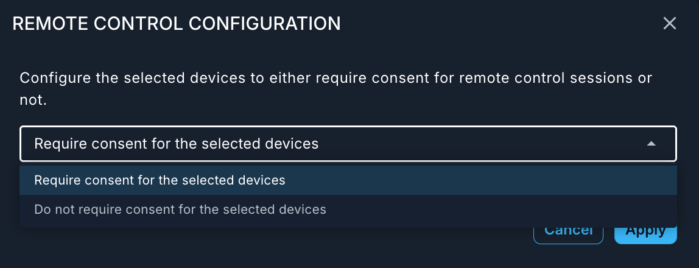Close the Remote Control Configuration dialog
Image resolution: width=699 pixels, height=268 pixels.
tap(669, 24)
